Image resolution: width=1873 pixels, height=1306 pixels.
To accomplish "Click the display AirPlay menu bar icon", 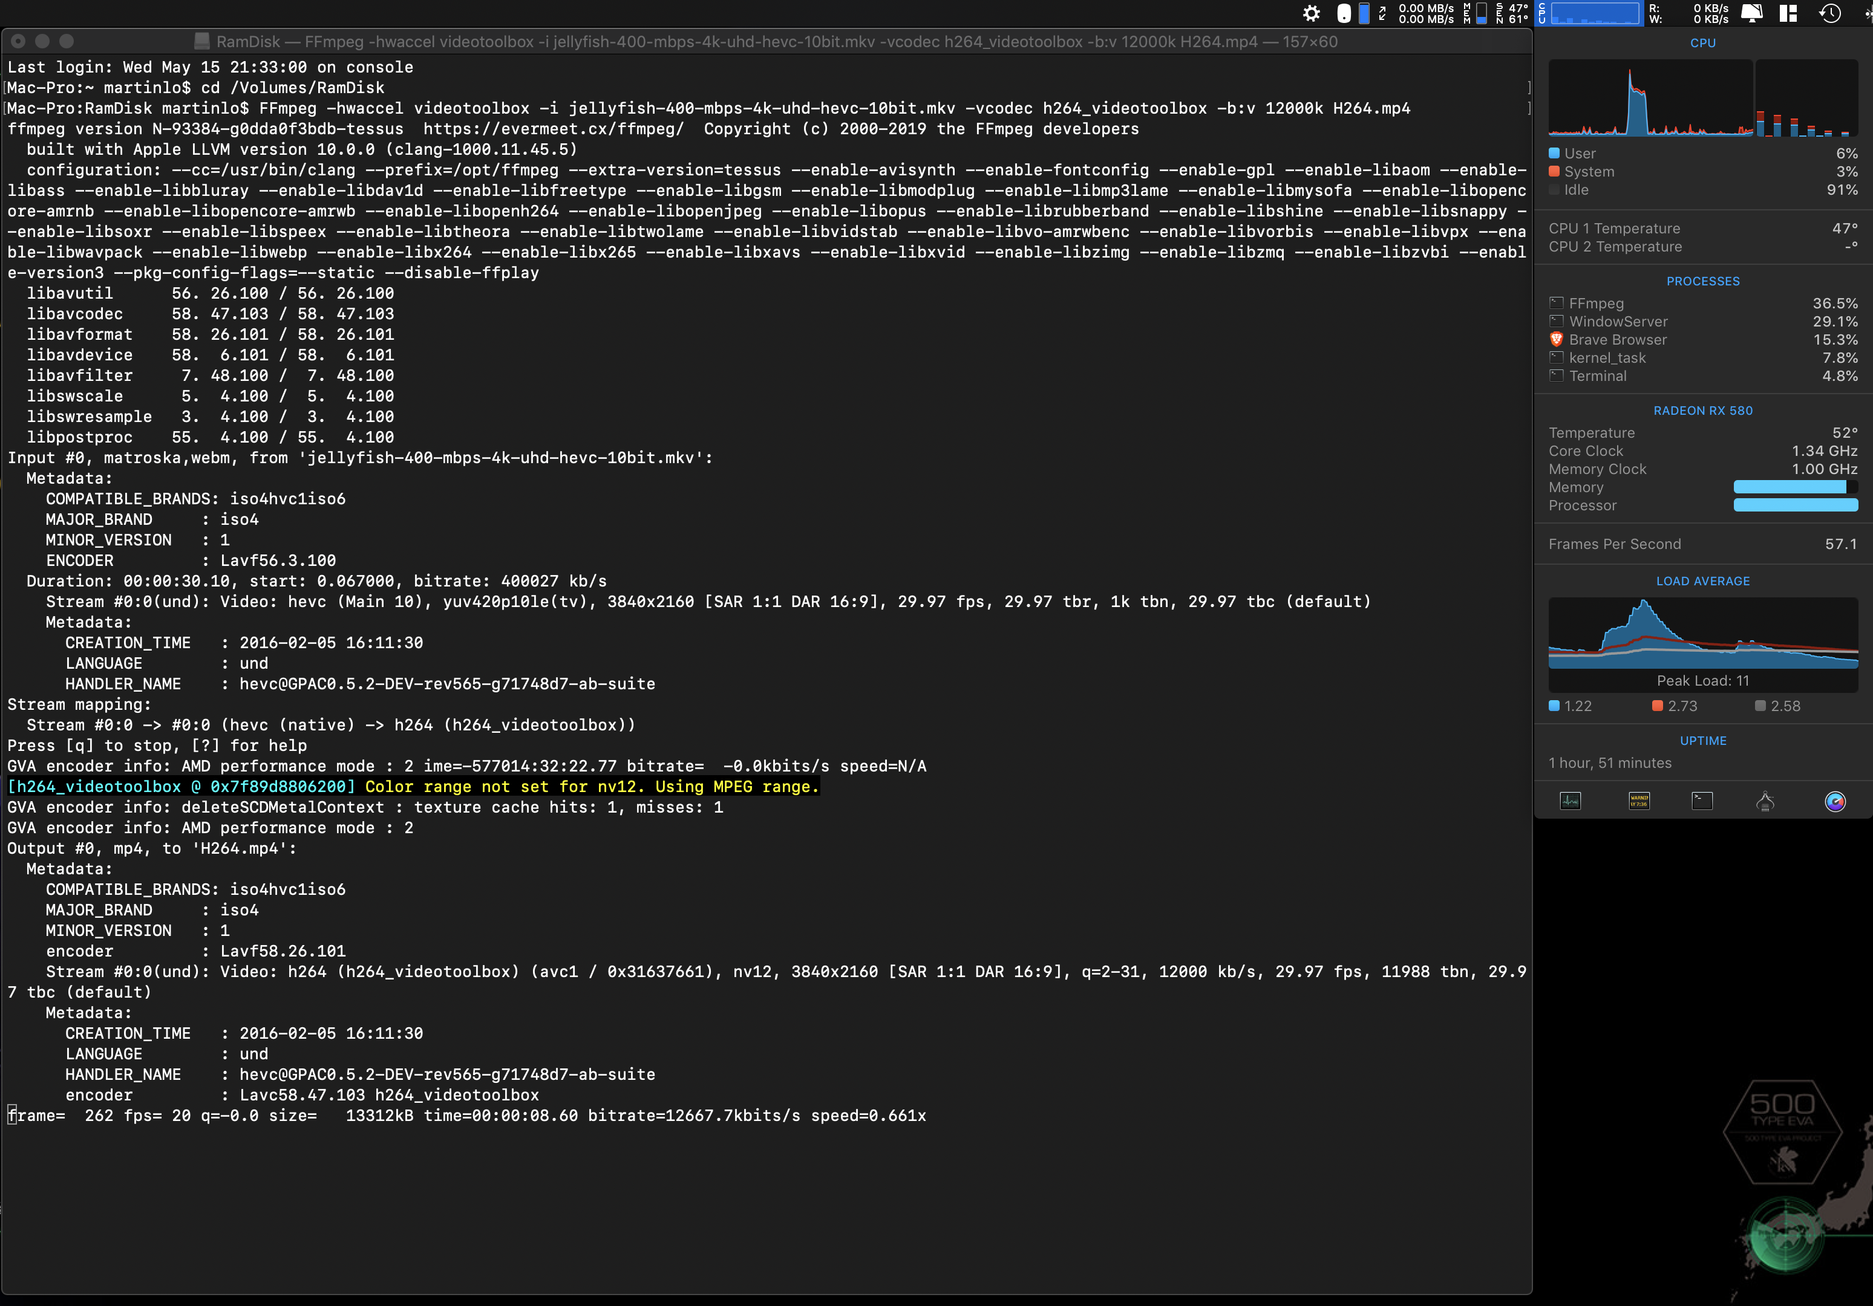I will pyautogui.click(x=1751, y=13).
